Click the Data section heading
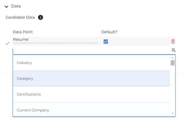 point(16,6)
